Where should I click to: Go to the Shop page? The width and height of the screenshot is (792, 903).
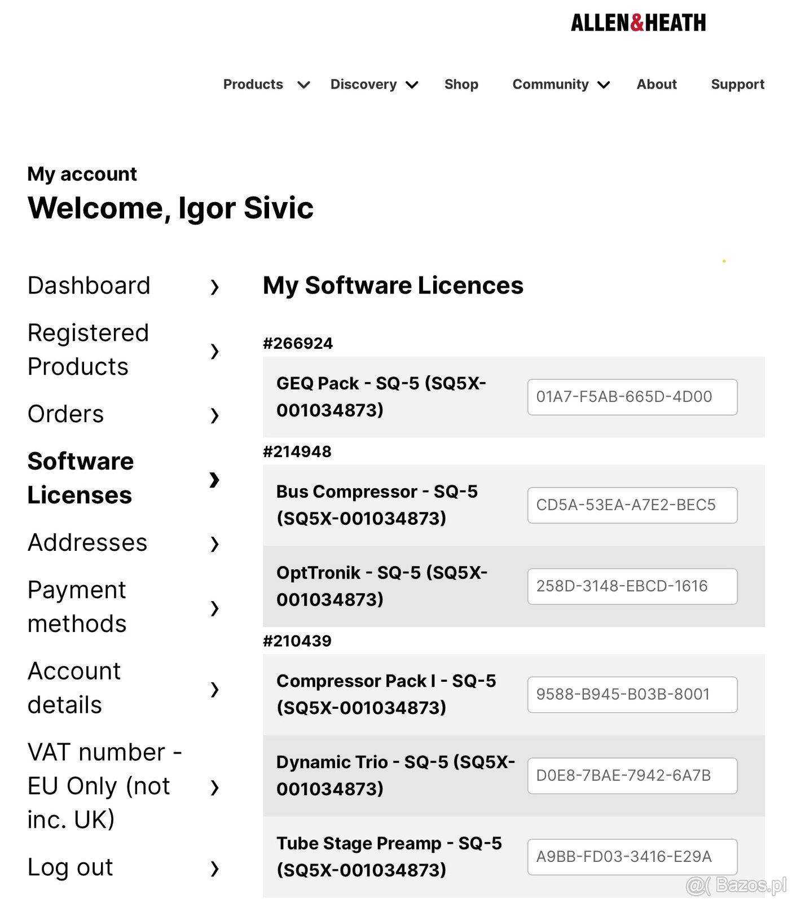[461, 84]
